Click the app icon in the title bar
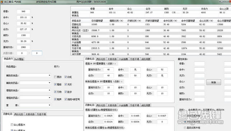The width and height of the screenshot is (231, 131). tap(2, 2)
